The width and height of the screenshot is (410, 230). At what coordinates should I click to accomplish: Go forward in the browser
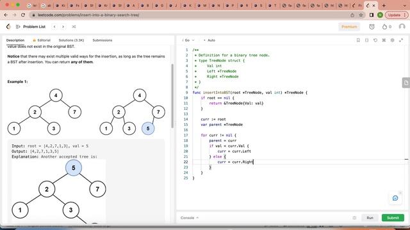point(14,15)
